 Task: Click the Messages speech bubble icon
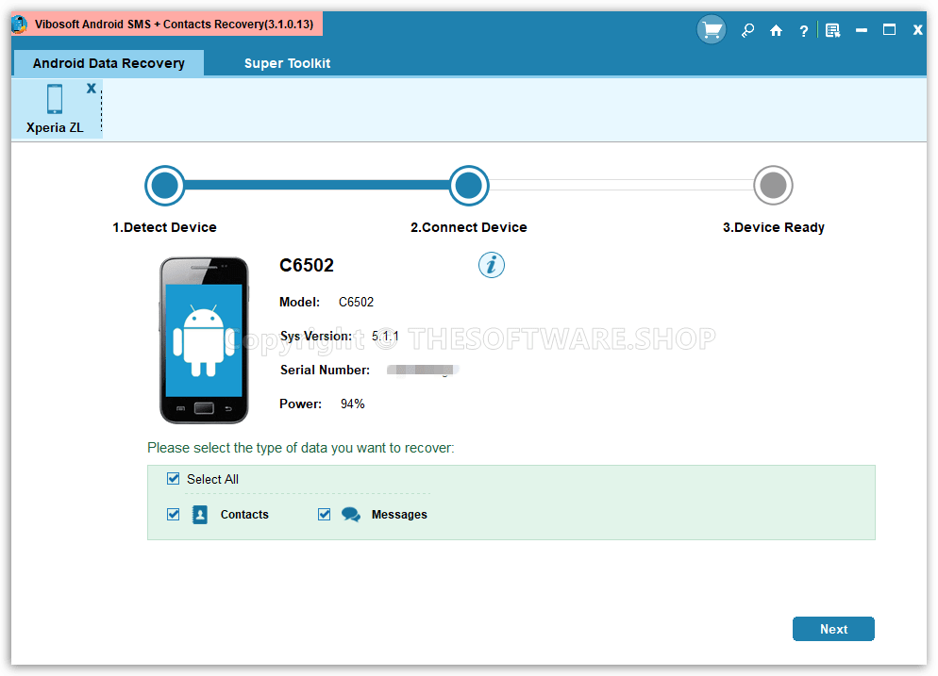pyautogui.click(x=350, y=514)
